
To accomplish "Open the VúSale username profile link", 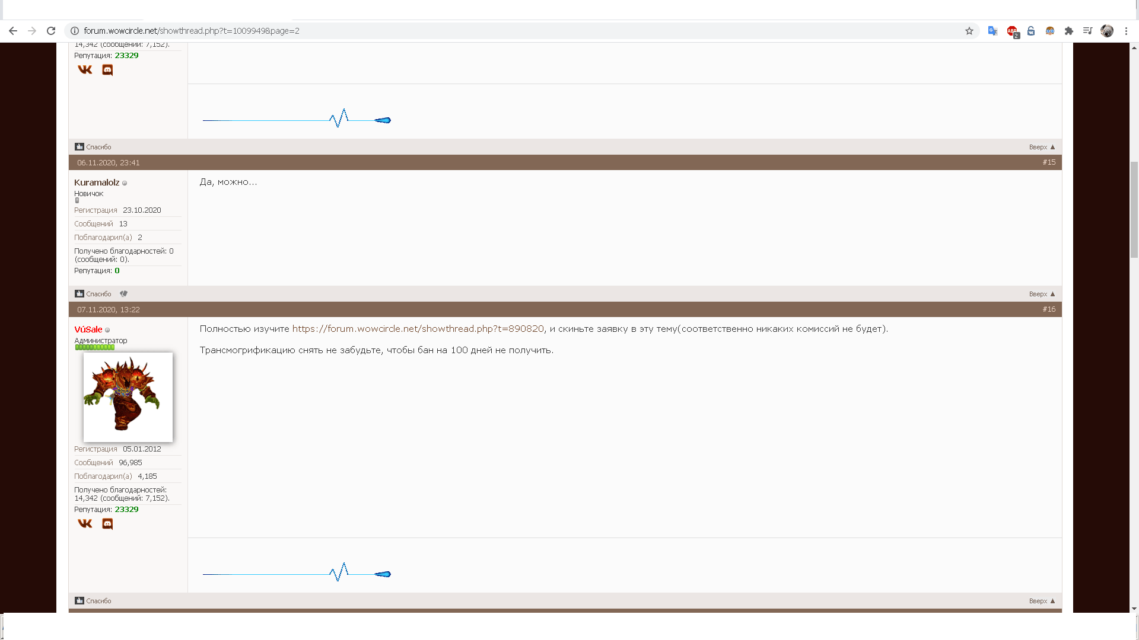I will click(88, 329).
